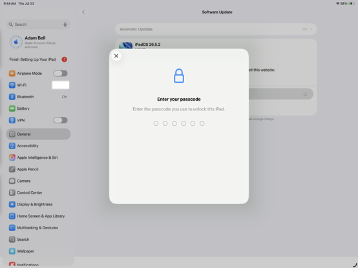This screenshot has height=268, width=358.
Task: Open Home Screen & App Library settings
Action: pyautogui.click(x=38, y=216)
